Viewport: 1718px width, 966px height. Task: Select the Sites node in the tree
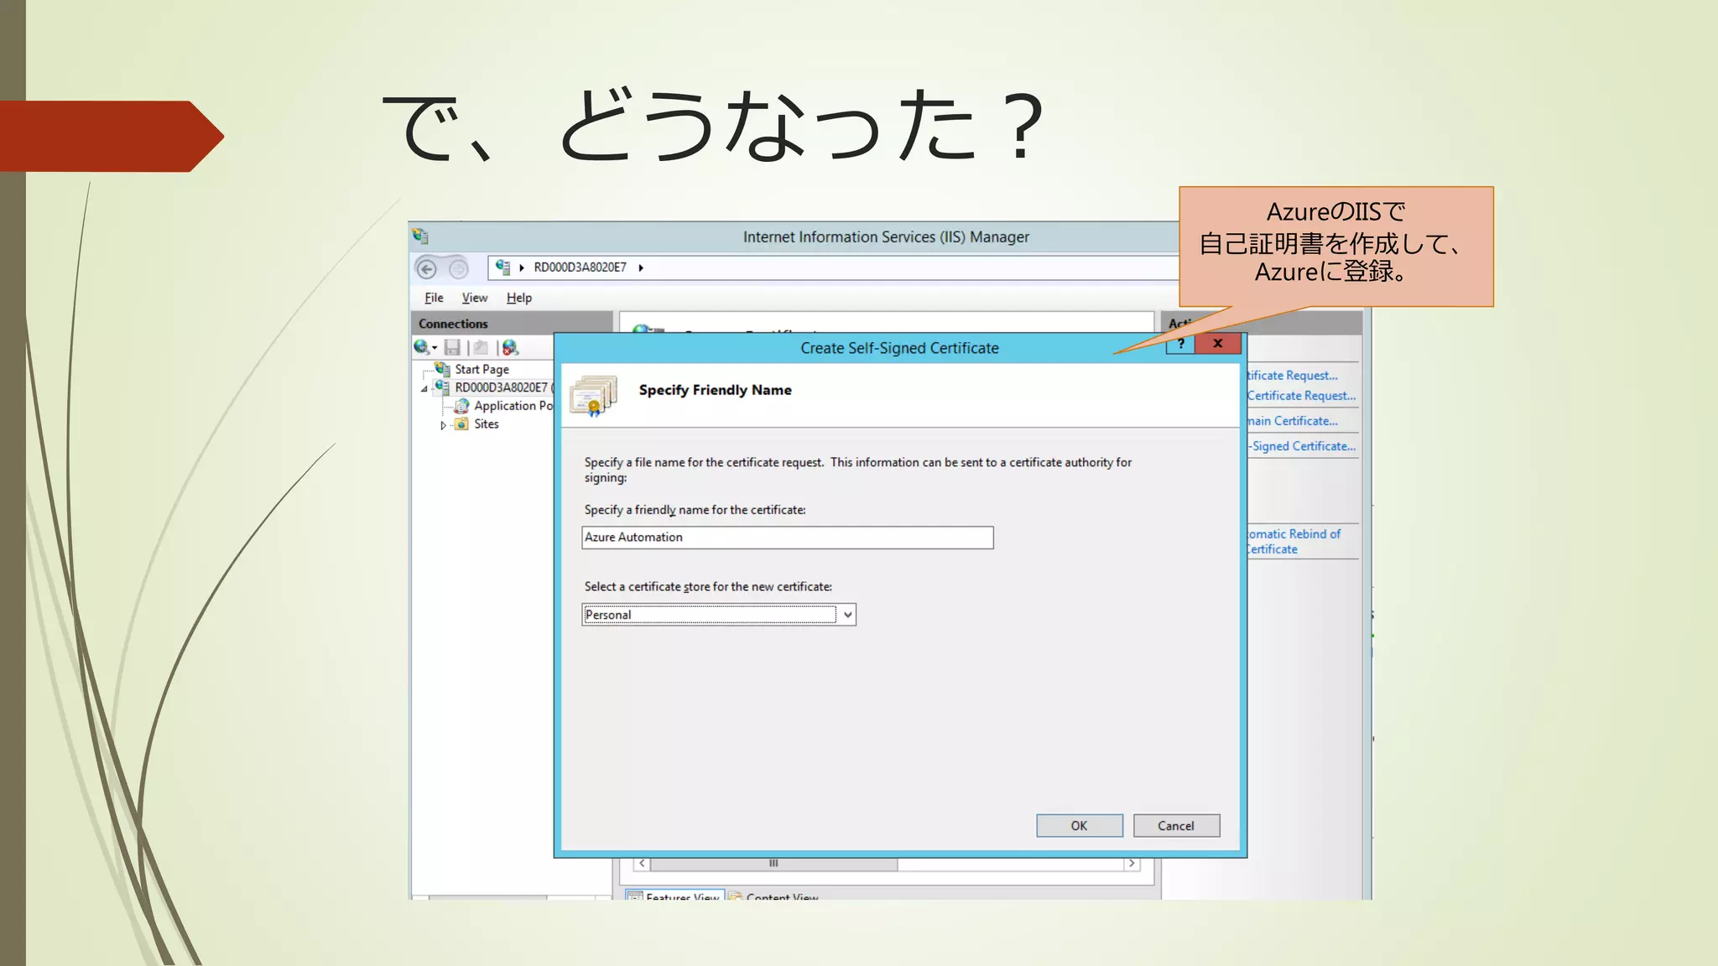coord(487,424)
